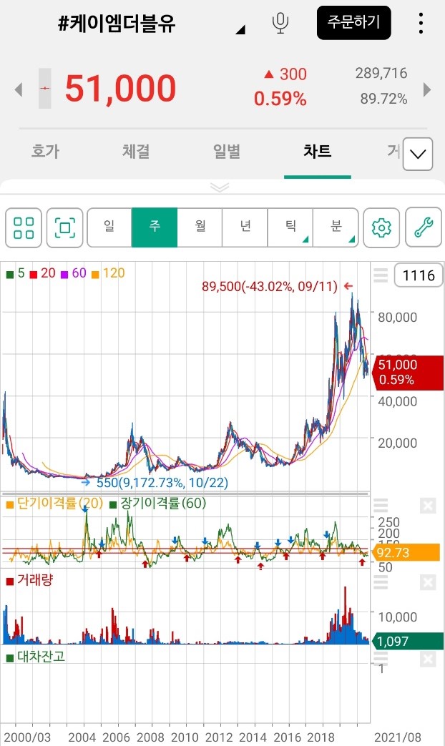This screenshot has height=746, width=445.
Task: Tap the current price 51,000 headline
Action: pos(120,89)
